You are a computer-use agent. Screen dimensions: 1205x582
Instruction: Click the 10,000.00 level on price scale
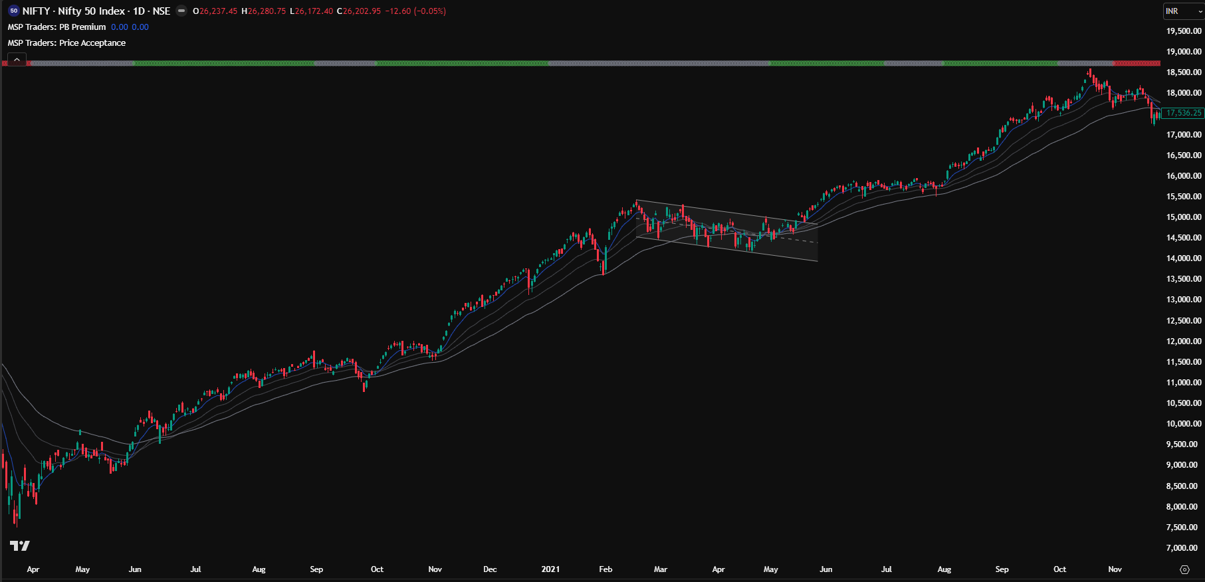click(1183, 424)
